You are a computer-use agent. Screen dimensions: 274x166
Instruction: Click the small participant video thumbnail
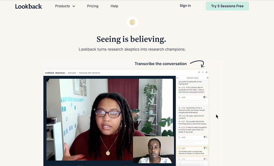pyautogui.click(x=153, y=150)
